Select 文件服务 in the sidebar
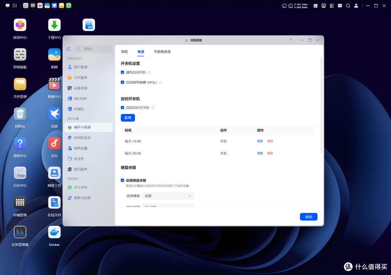Image resolution: width=391 pixels, height=275 pixels. click(89, 77)
